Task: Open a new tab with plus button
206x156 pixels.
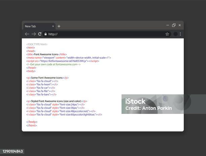Action: [59, 26]
